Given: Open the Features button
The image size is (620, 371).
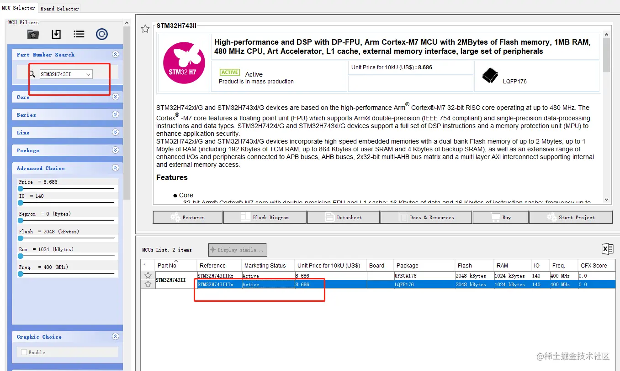Looking at the screenshot, I should click(187, 217).
